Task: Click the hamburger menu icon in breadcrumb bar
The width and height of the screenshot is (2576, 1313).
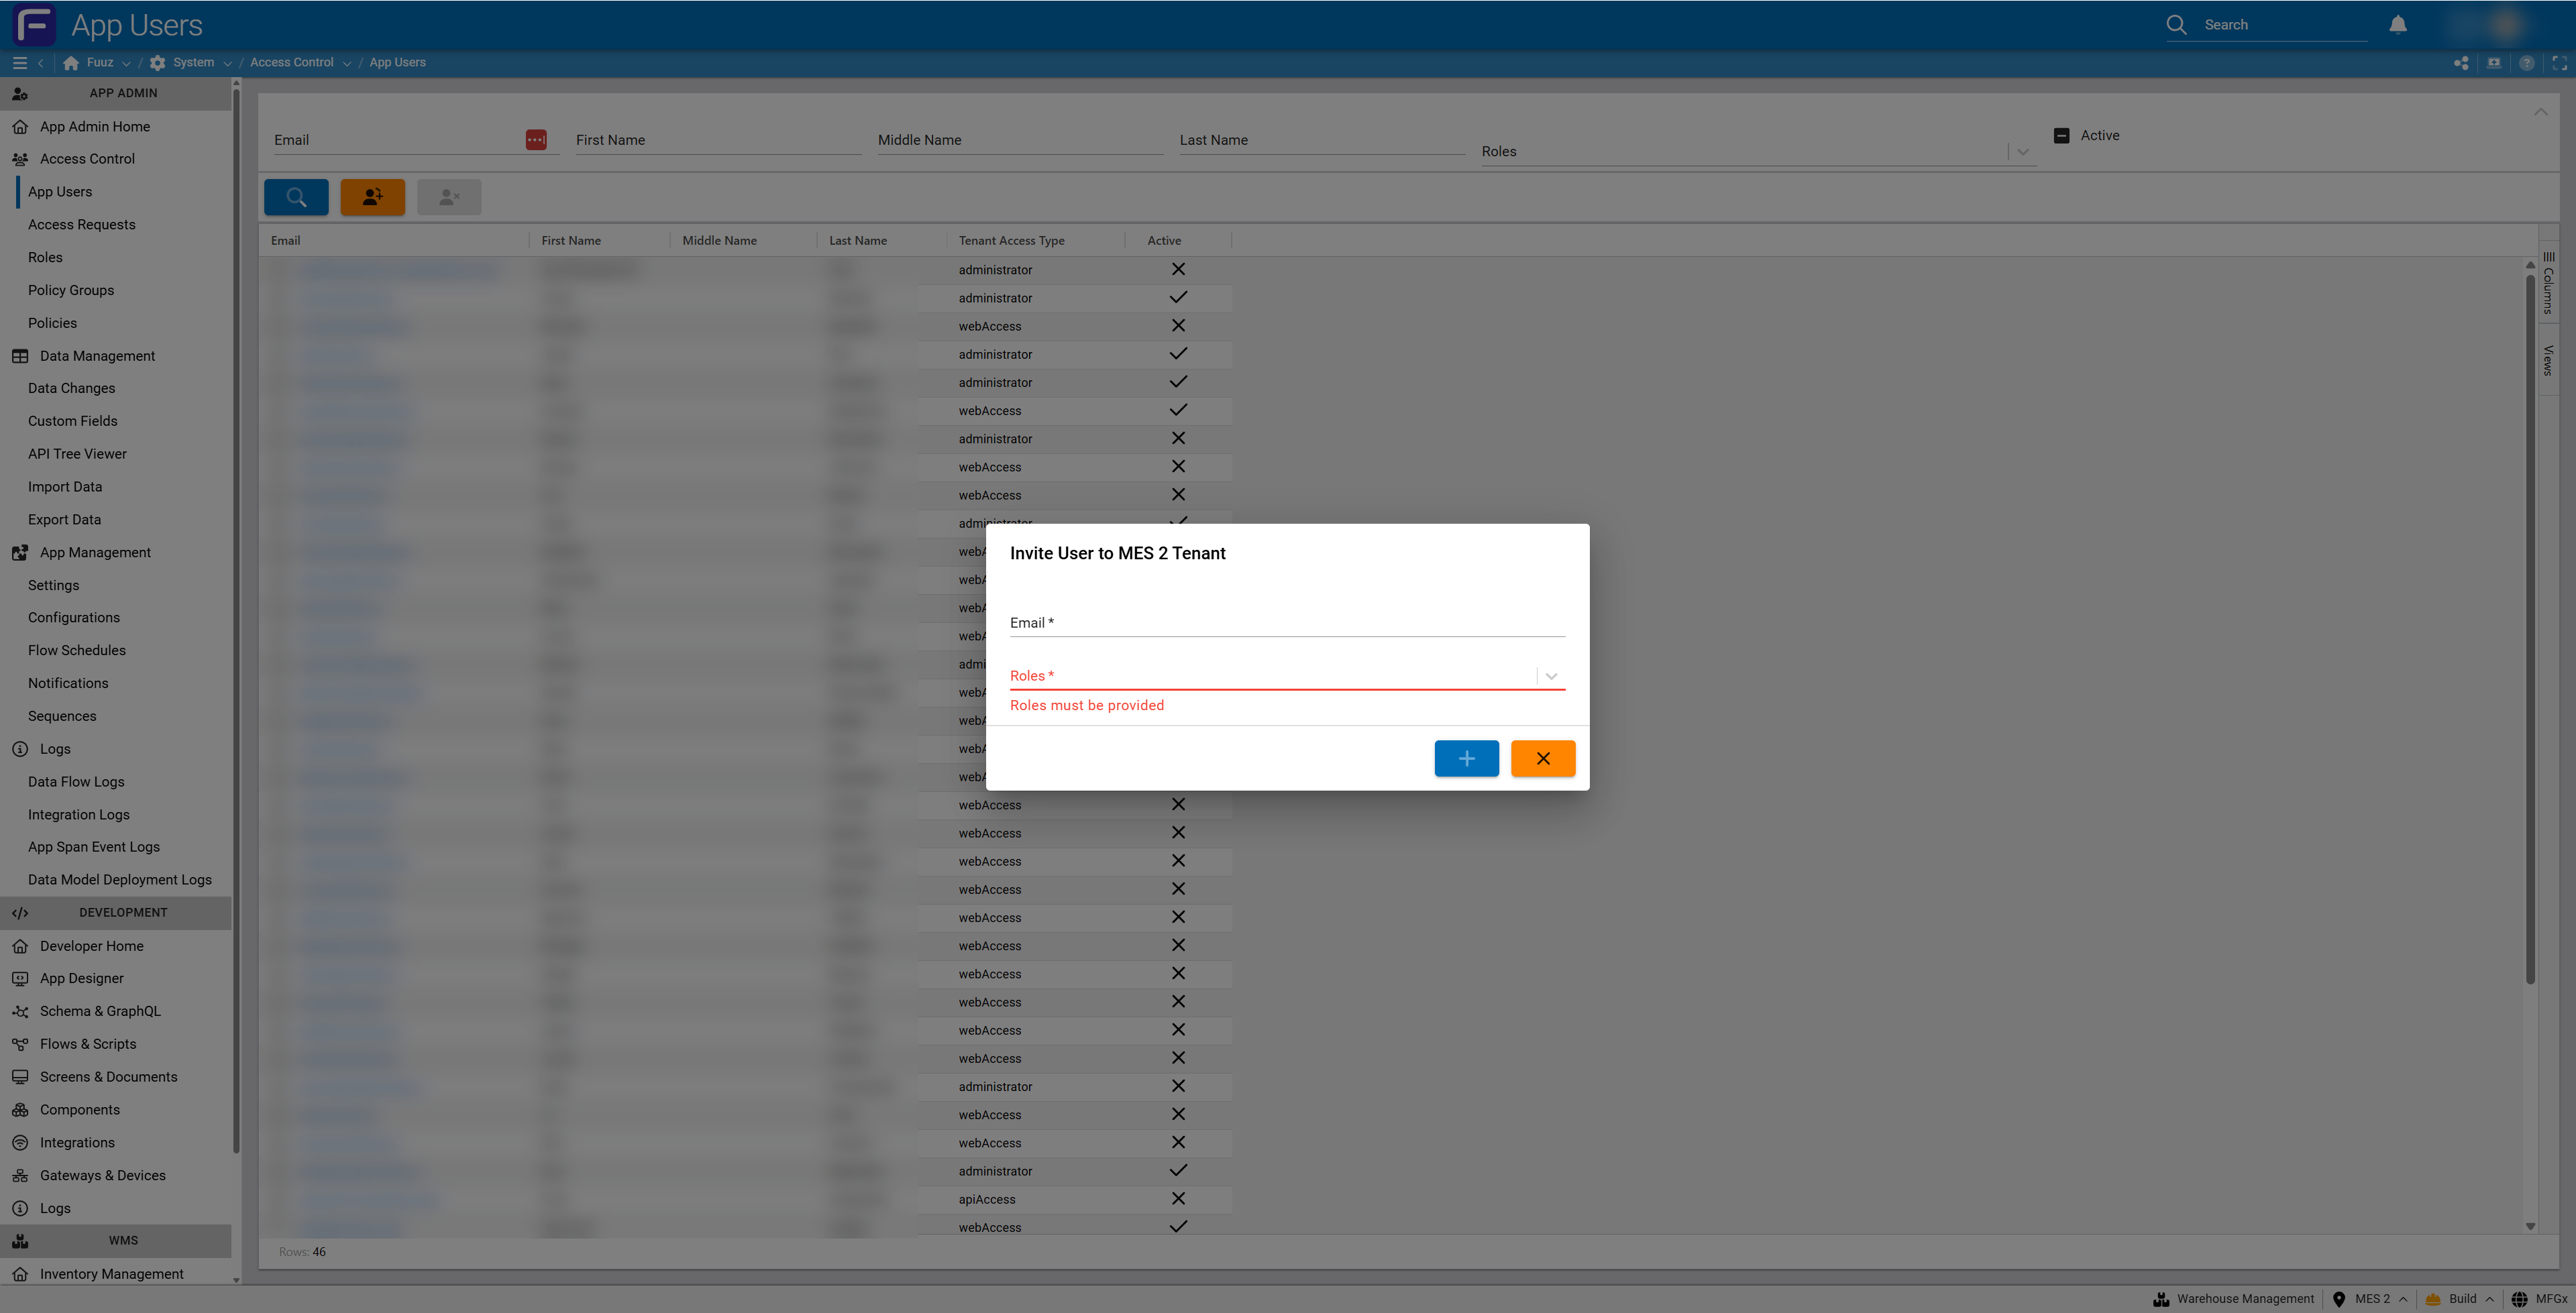Action: [x=19, y=62]
